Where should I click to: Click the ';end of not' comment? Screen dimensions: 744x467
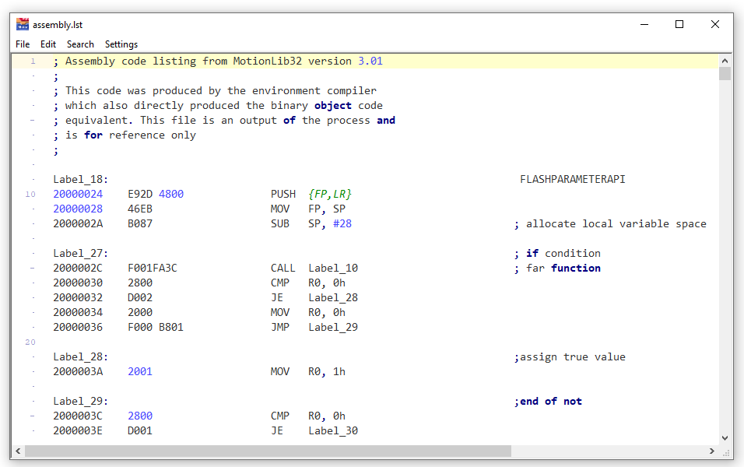tap(548, 402)
